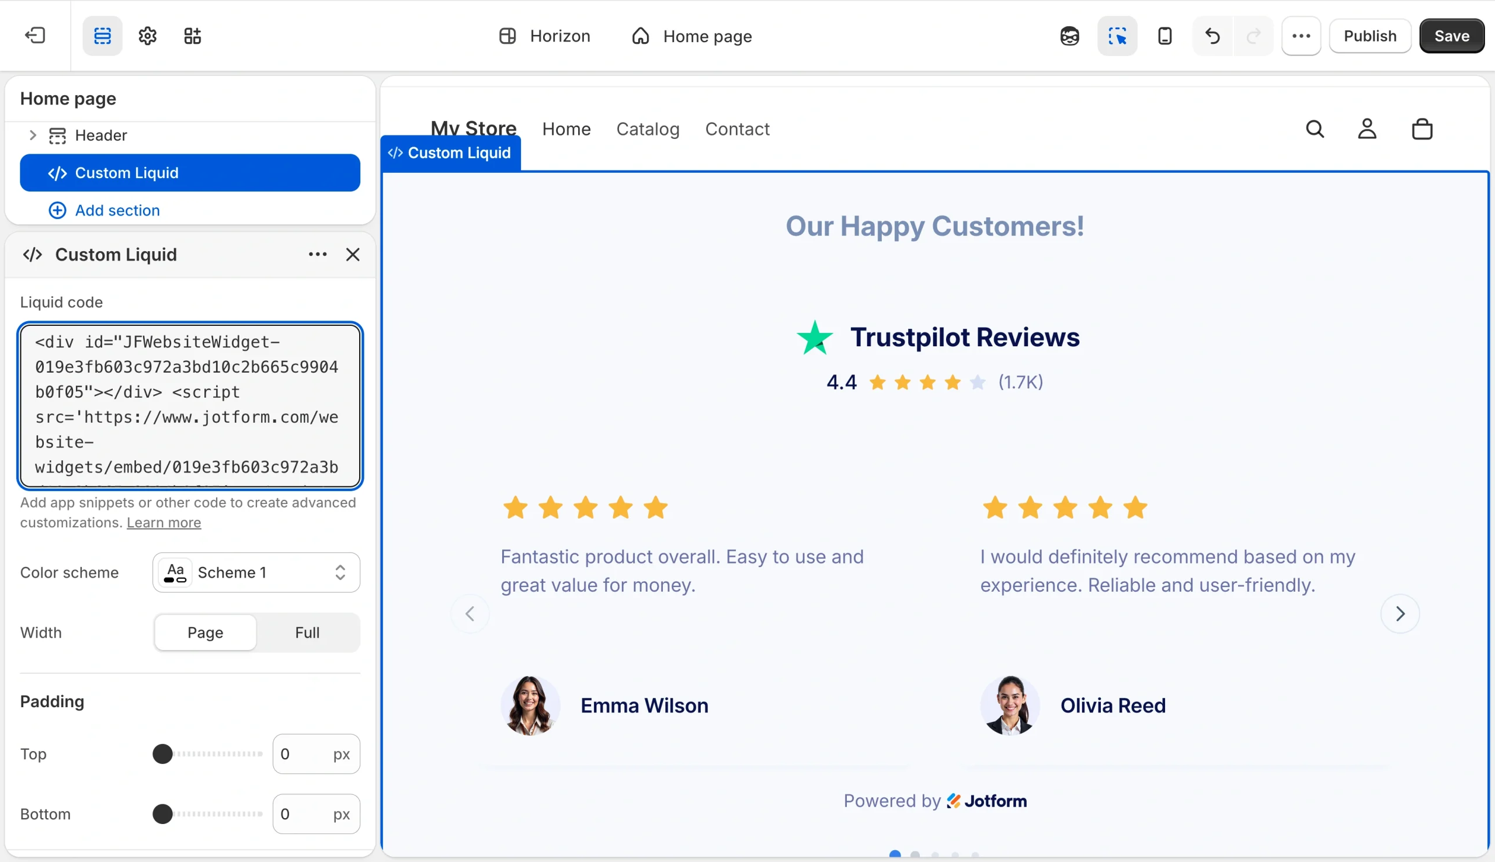Close the Custom Liquid settings panel
1495x862 pixels.
click(353, 255)
